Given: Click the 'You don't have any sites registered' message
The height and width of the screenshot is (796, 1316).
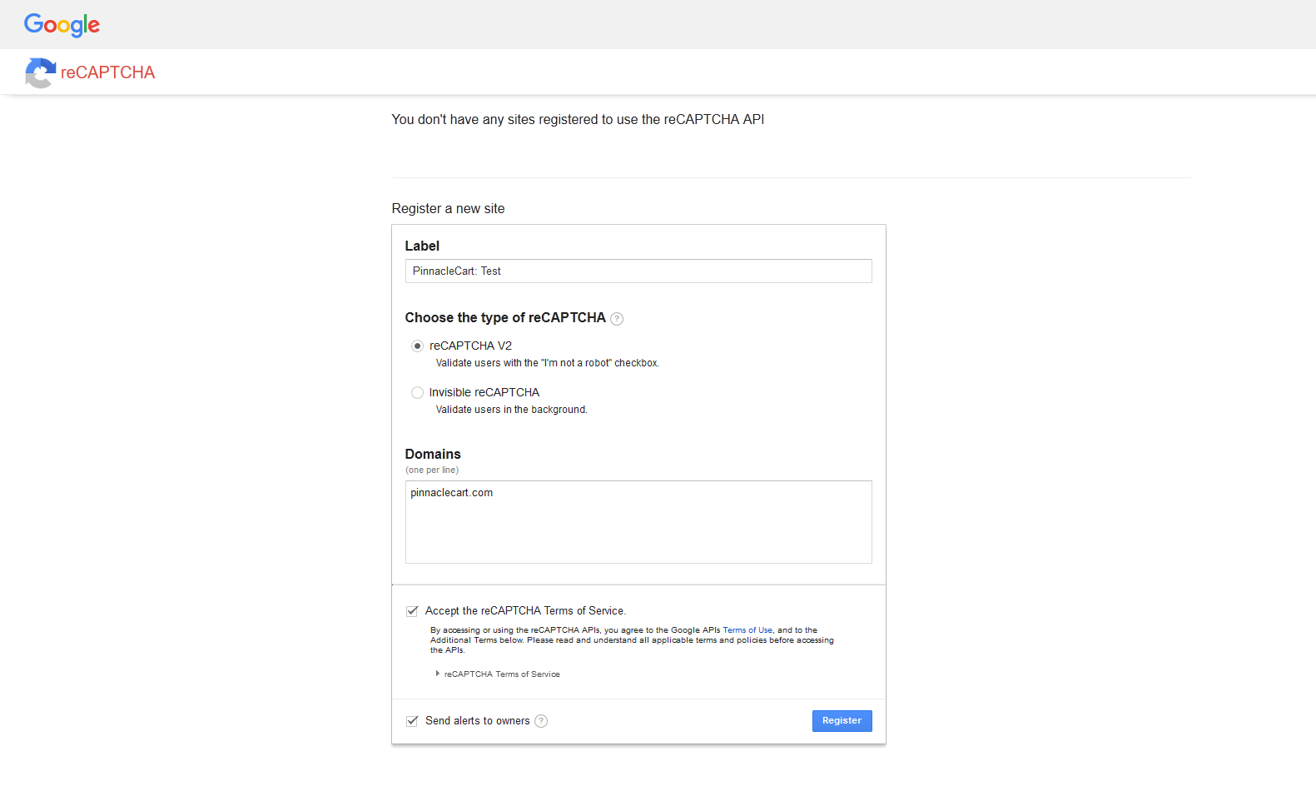Looking at the screenshot, I should (578, 120).
